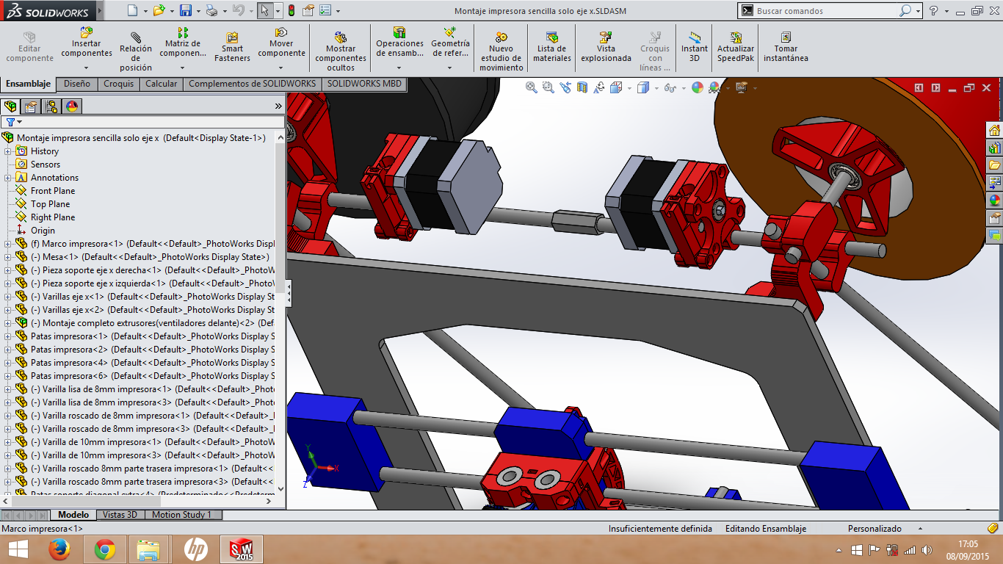Screen dimensions: 1003x564
Task: Click Vista explosionada tool
Action: click(606, 48)
